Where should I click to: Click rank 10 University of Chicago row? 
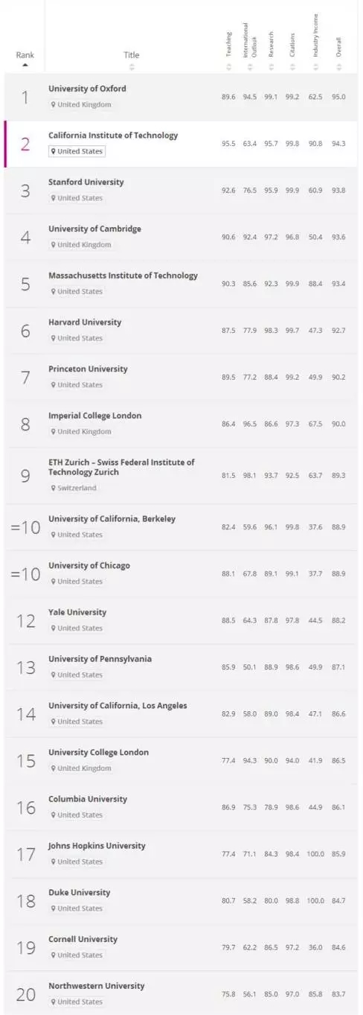tap(181, 574)
